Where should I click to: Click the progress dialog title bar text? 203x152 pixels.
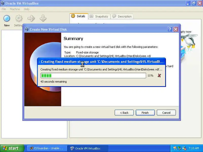click(x=101, y=62)
